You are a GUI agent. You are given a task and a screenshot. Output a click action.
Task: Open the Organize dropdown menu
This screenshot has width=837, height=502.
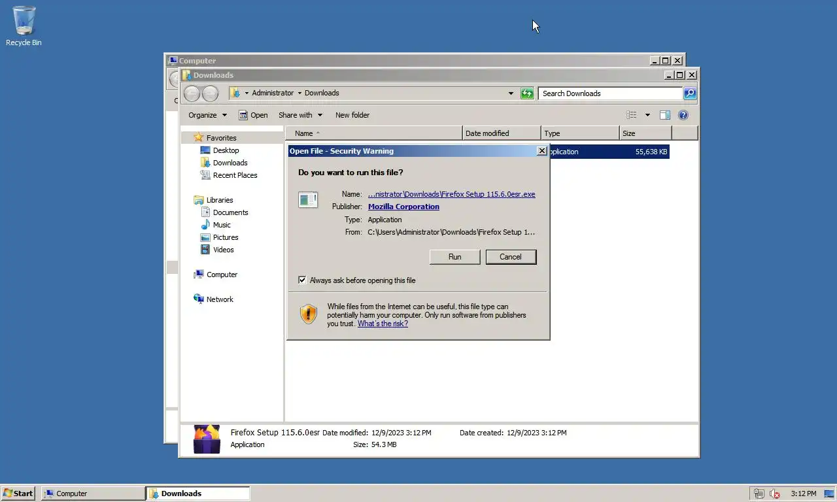click(x=207, y=115)
